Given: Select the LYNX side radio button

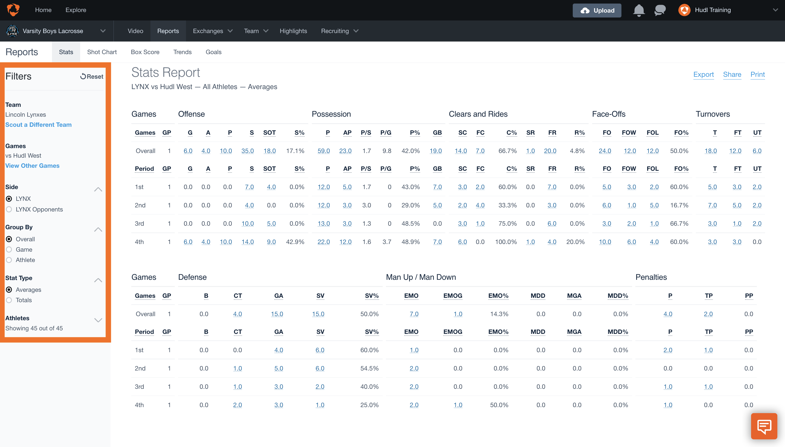Looking at the screenshot, I should pos(9,199).
